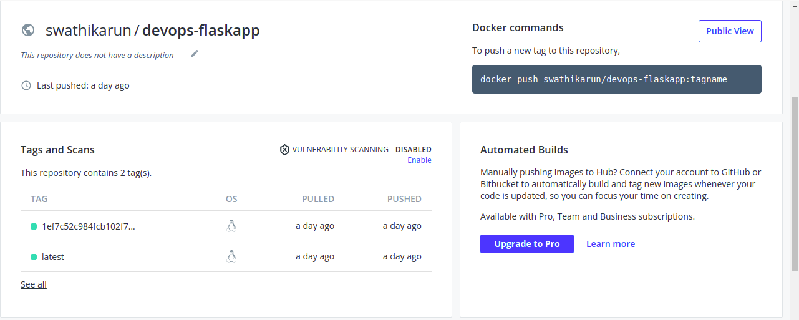Click the green status dot for the latest tag

34,256
